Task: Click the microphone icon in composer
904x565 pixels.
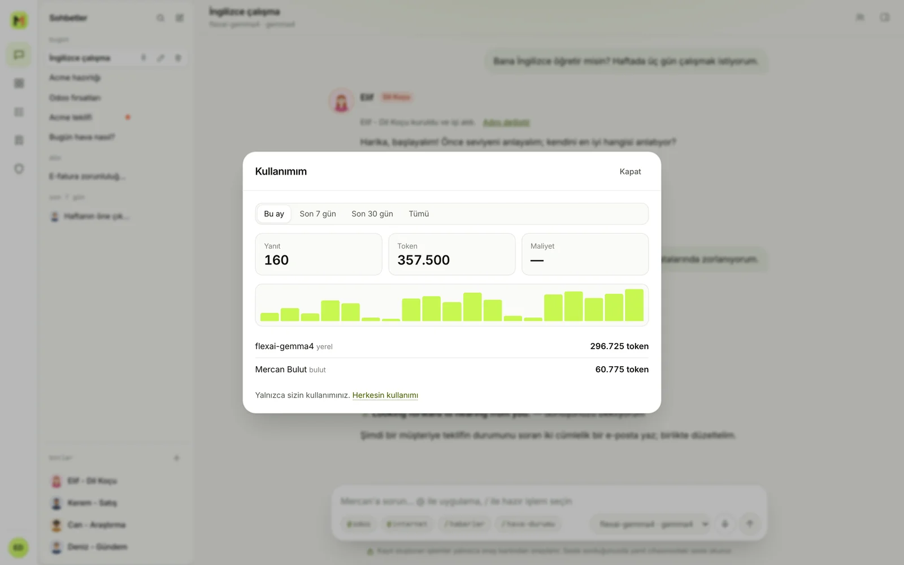Action: pyautogui.click(x=725, y=524)
